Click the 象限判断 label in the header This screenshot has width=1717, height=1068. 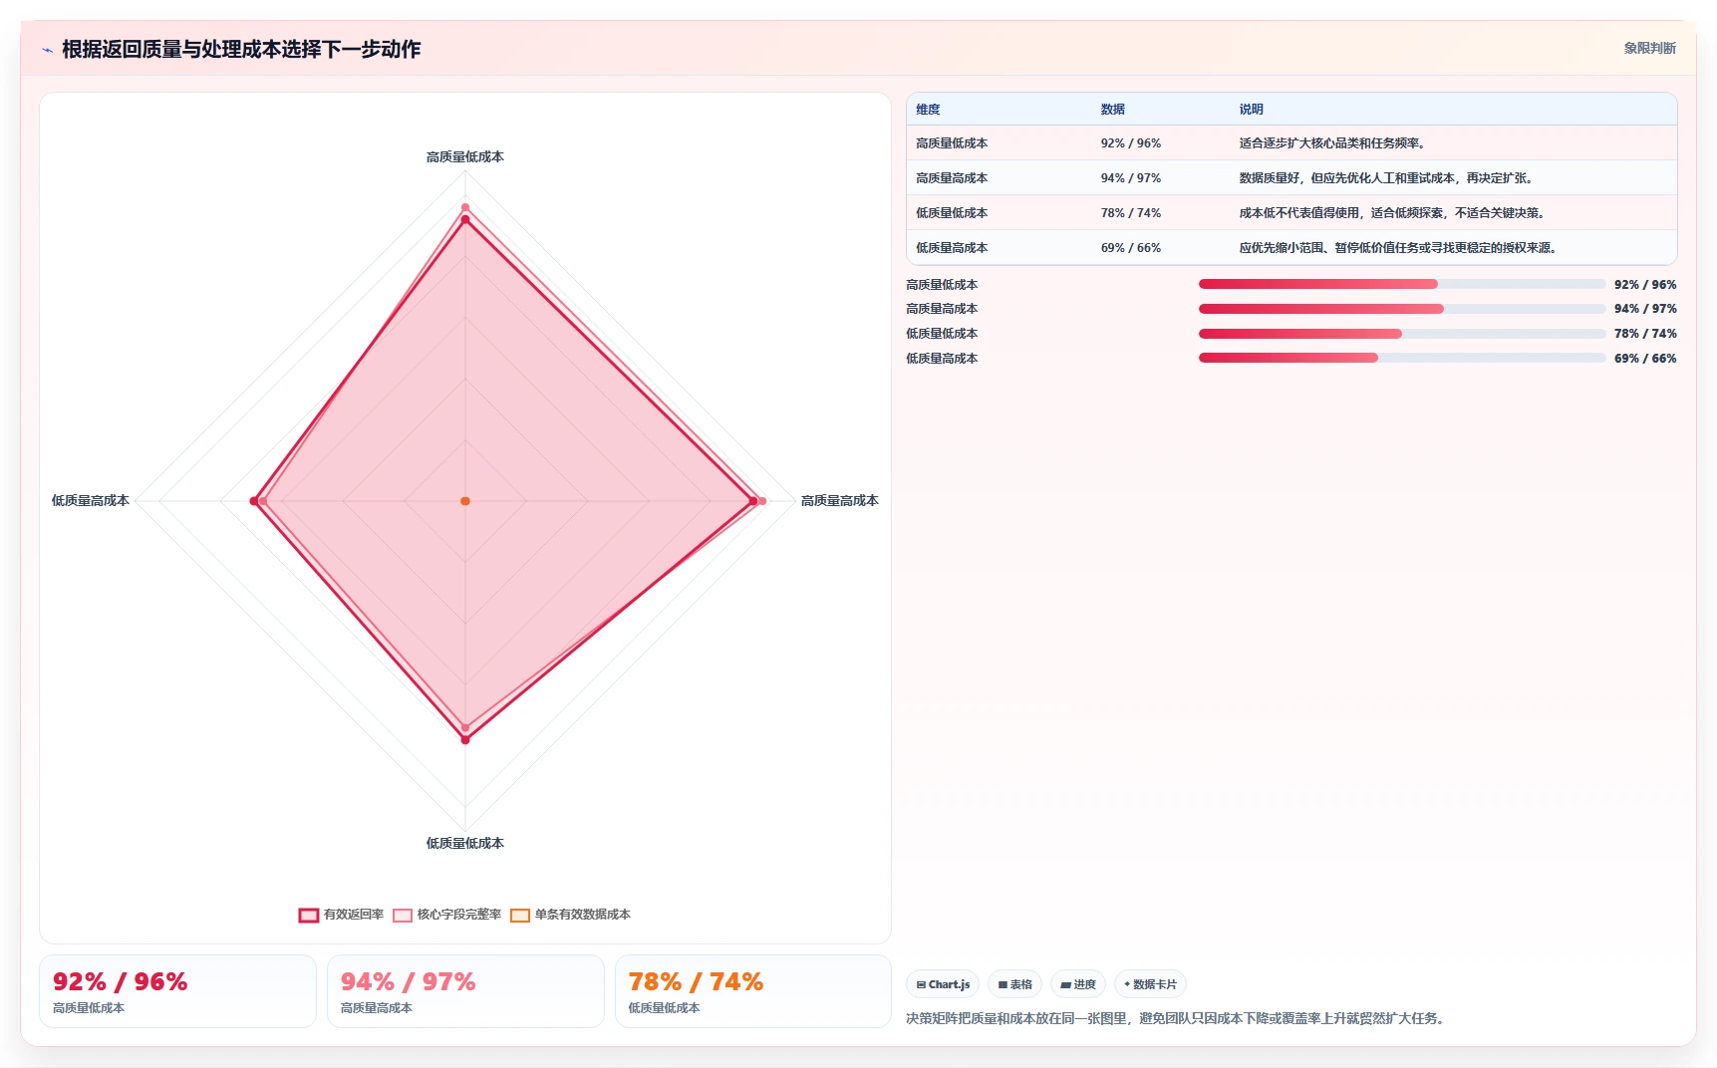coord(1649,48)
